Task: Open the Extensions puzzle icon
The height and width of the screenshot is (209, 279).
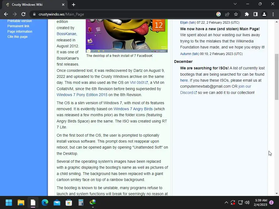Action: [247, 14]
